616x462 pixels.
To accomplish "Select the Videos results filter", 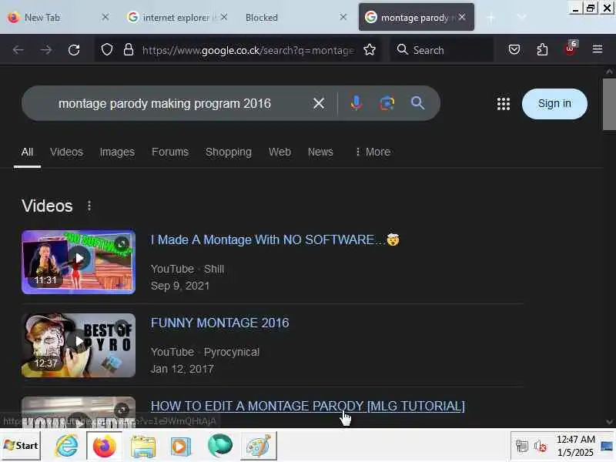I will 66,152.
